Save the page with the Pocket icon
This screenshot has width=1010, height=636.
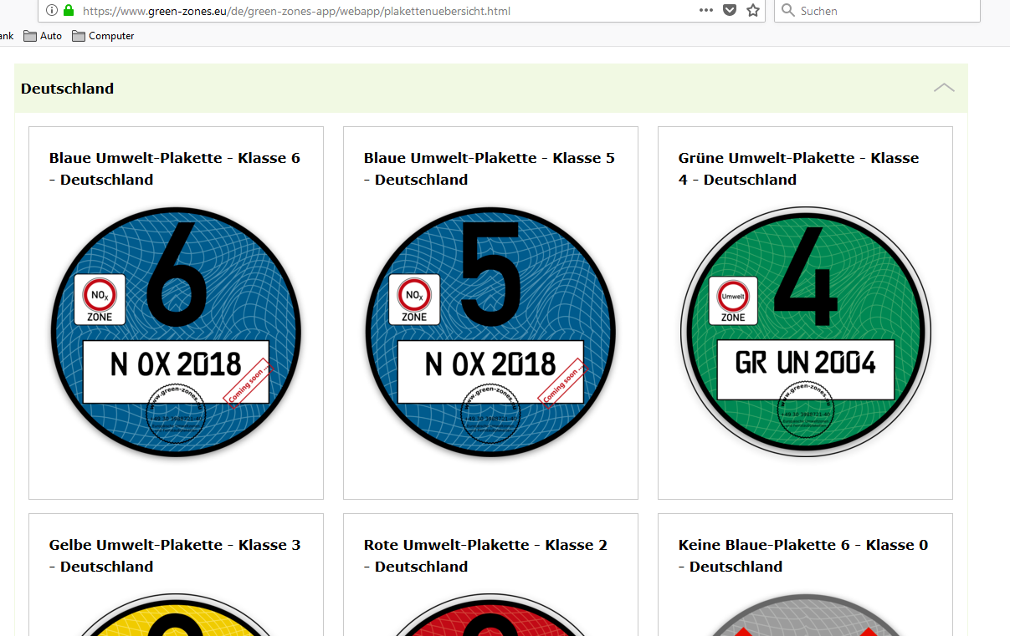coord(730,11)
